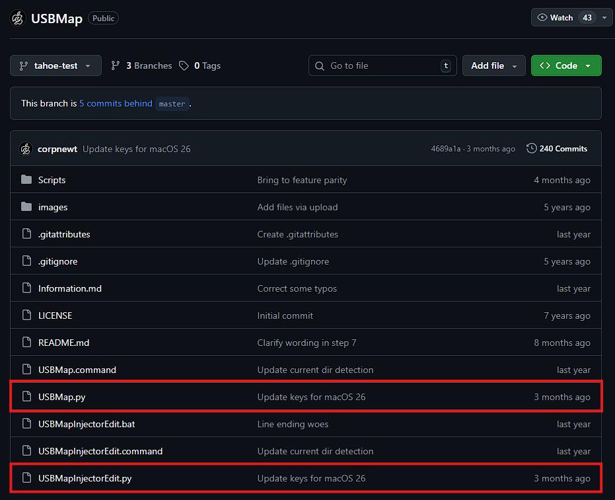Open commit message Update .gitignore
The width and height of the screenshot is (615, 500).
click(293, 261)
